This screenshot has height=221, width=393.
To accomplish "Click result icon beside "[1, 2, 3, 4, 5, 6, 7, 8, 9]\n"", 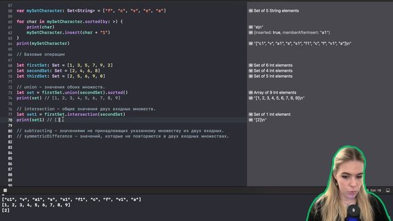I will tap(251, 98).
